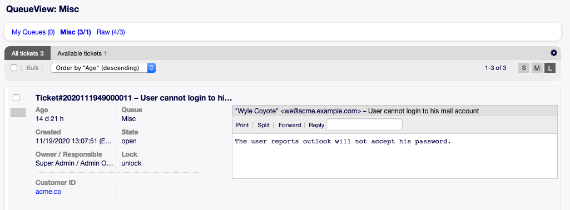Click the gray priority flag of the ticket
Screen dimensions: 570x210
(x=18, y=113)
